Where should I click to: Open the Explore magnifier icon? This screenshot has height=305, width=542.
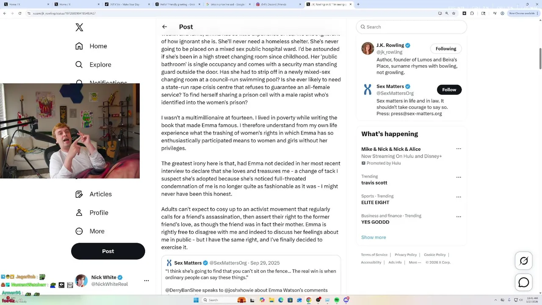coord(79,65)
